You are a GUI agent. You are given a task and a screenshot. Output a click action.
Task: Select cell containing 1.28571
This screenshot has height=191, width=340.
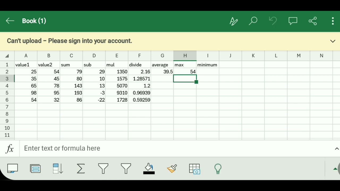(x=139, y=79)
